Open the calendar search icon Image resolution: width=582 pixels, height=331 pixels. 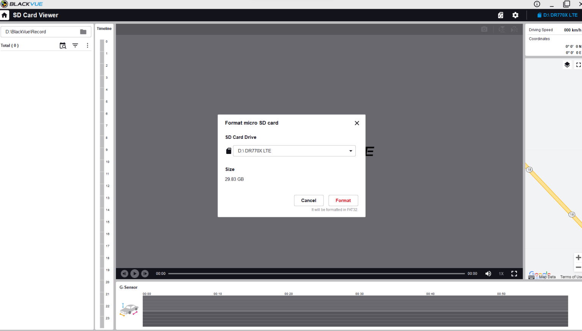(x=63, y=45)
